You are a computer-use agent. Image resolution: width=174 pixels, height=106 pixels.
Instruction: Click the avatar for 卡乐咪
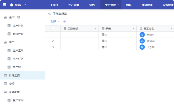[x=142, y=47]
